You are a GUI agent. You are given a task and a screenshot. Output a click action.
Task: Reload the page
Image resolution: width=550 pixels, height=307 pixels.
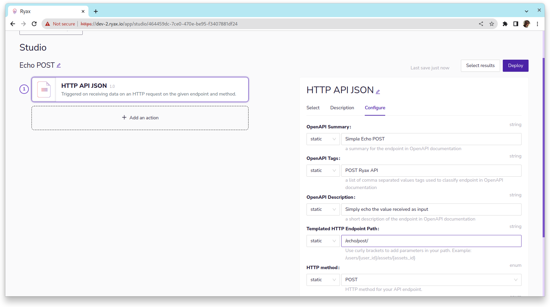point(34,24)
